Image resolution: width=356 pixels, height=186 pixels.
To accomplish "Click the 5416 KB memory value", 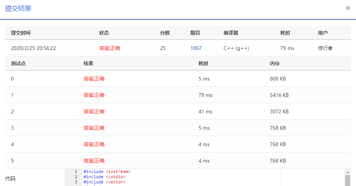I will pos(279,95).
